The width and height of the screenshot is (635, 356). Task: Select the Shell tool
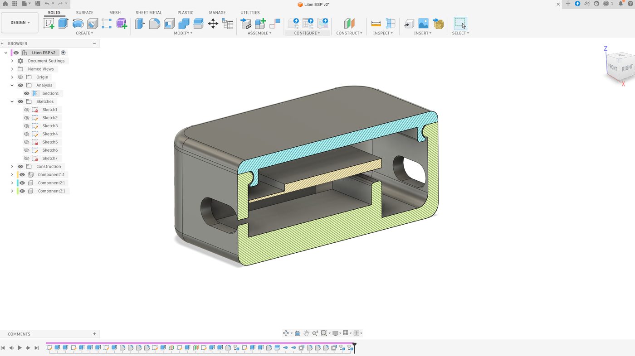tap(169, 24)
